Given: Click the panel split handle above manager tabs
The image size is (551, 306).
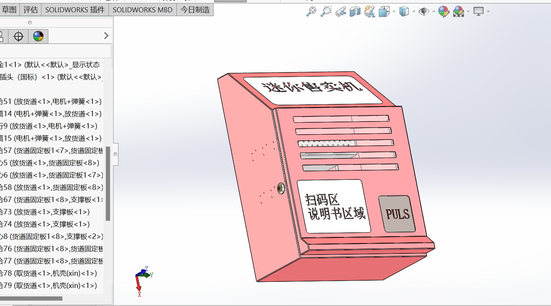Looking at the screenshot, I should click(30, 23).
